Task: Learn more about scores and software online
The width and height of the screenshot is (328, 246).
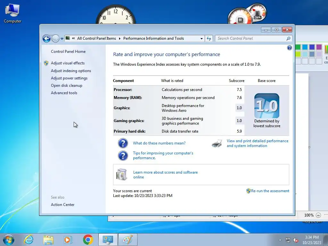Action: click(166, 175)
